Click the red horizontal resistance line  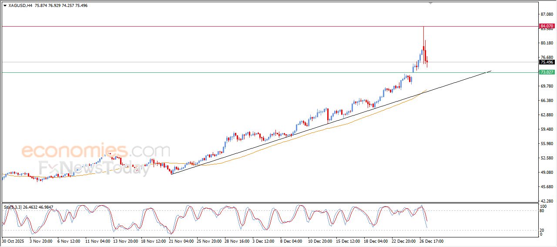click(x=261, y=27)
